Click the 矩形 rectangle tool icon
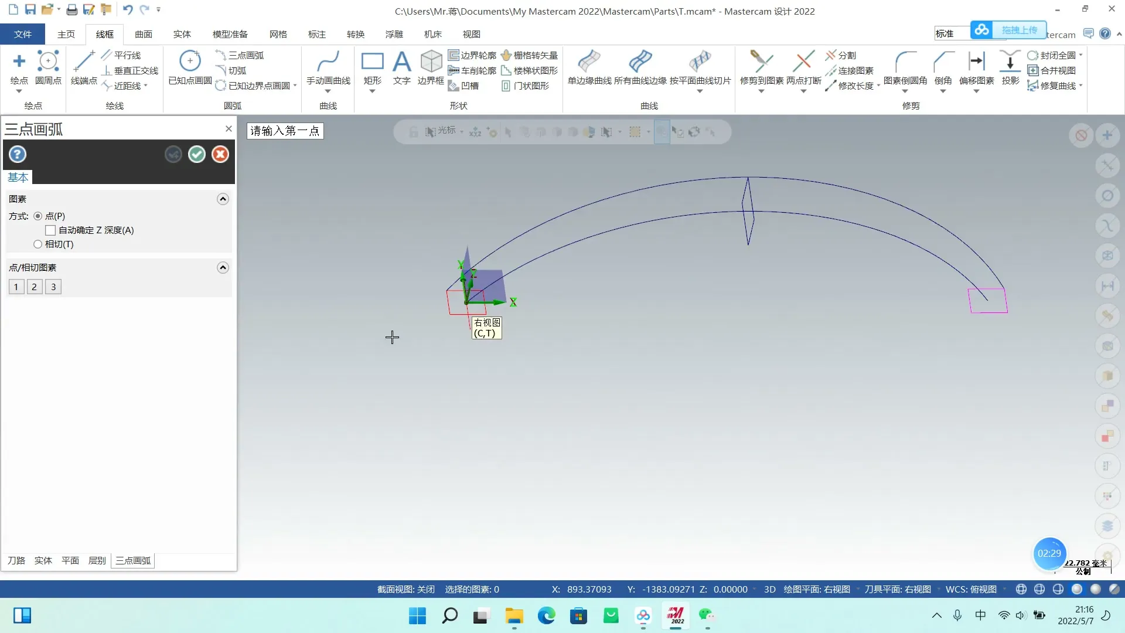This screenshot has width=1125, height=633. click(x=372, y=62)
